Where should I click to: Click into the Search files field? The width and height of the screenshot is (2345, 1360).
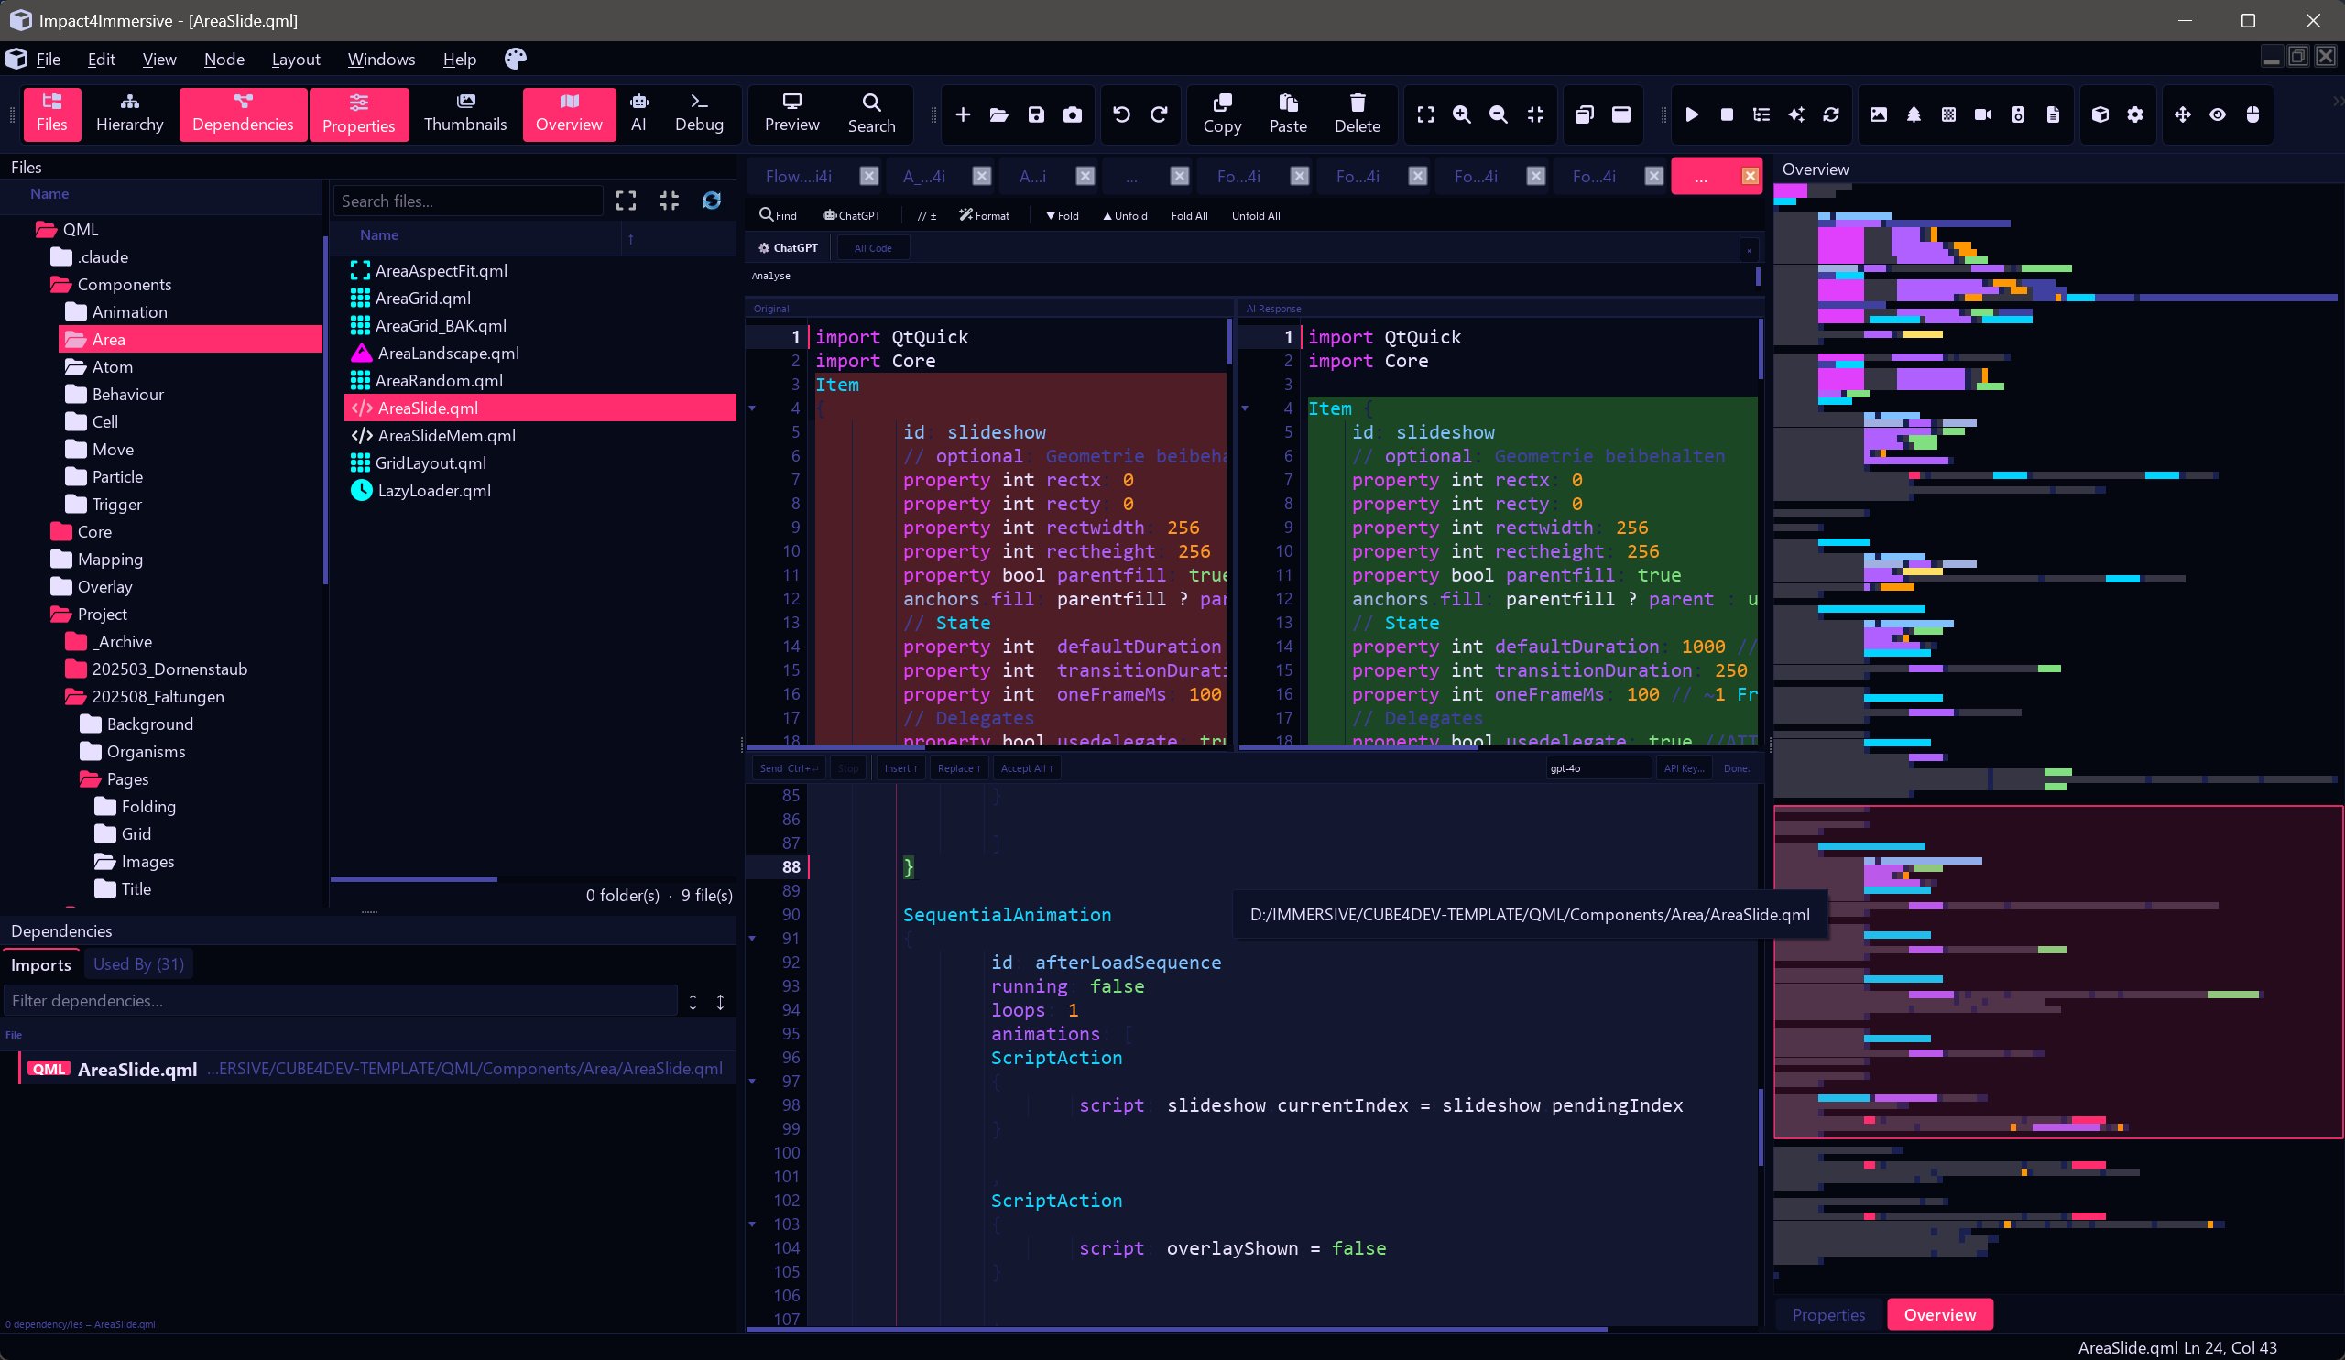tap(468, 201)
